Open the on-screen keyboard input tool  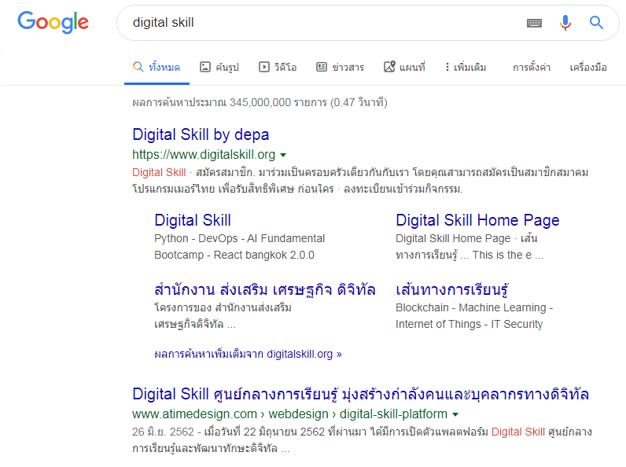pos(534,23)
